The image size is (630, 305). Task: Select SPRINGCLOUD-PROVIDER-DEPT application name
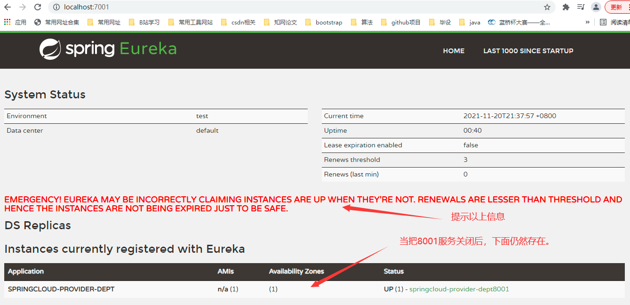click(61, 289)
